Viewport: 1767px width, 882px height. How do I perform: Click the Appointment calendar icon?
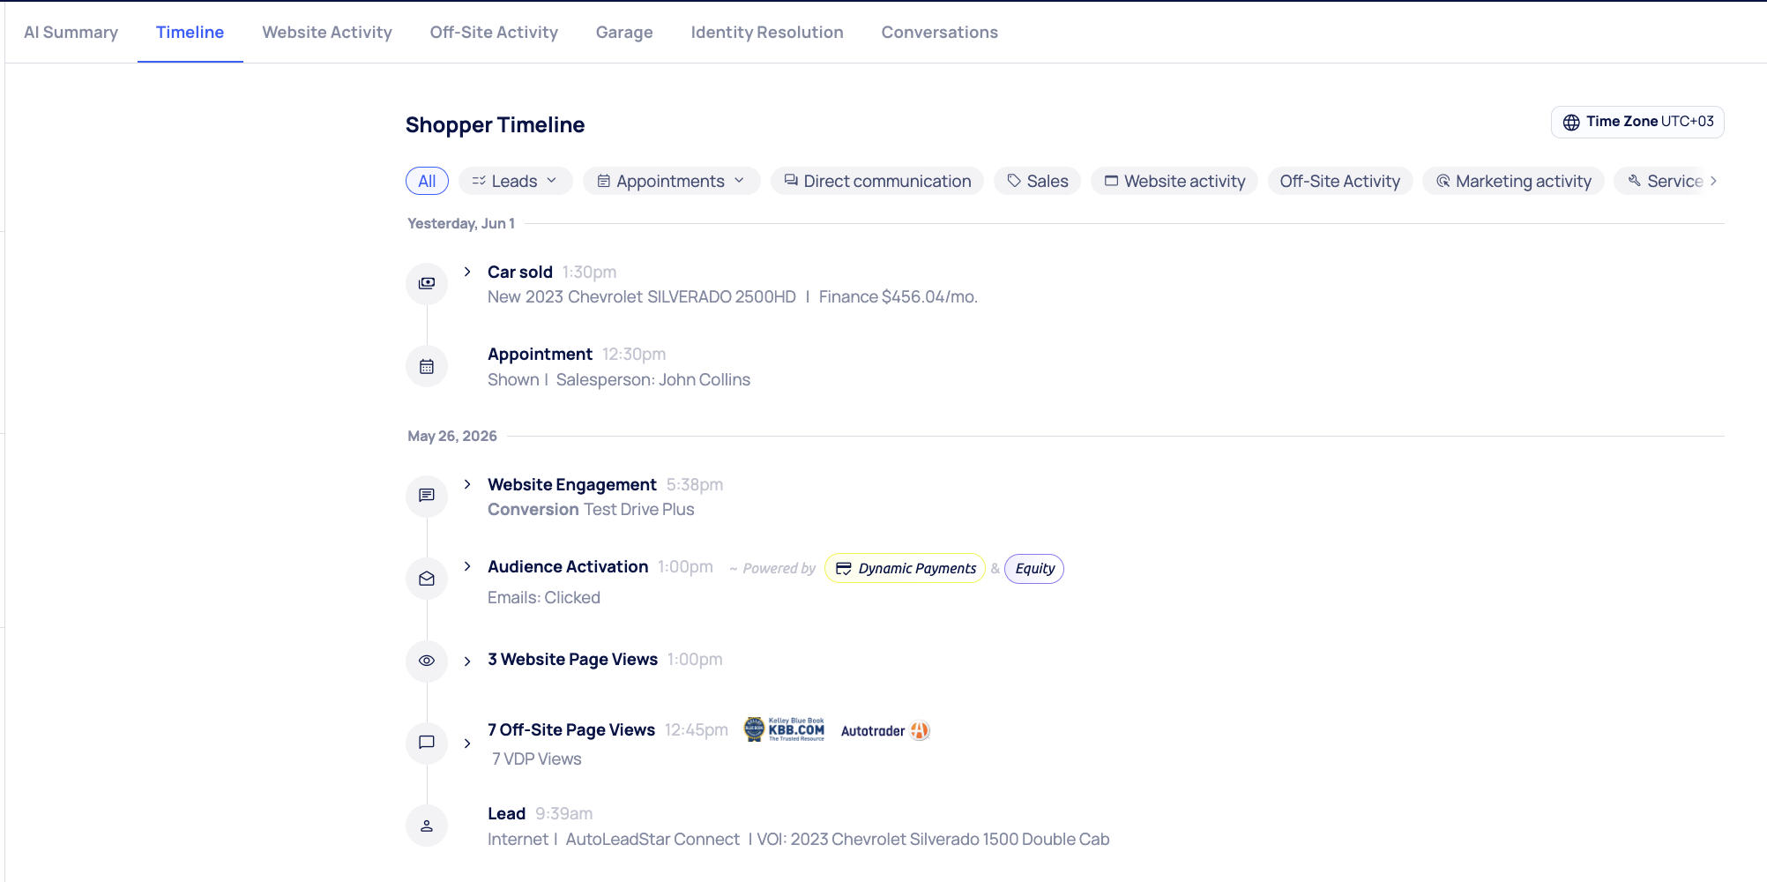(427, 366)
